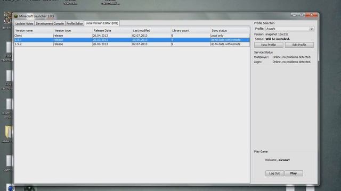The width and height of the screenshot is (341, 191).
Task: Click the New Profile button
Action: pos(269,45)
